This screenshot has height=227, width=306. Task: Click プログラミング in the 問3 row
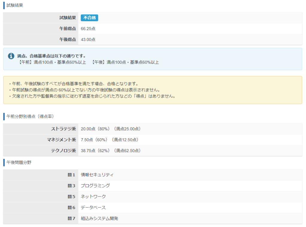tap(95, 185)
